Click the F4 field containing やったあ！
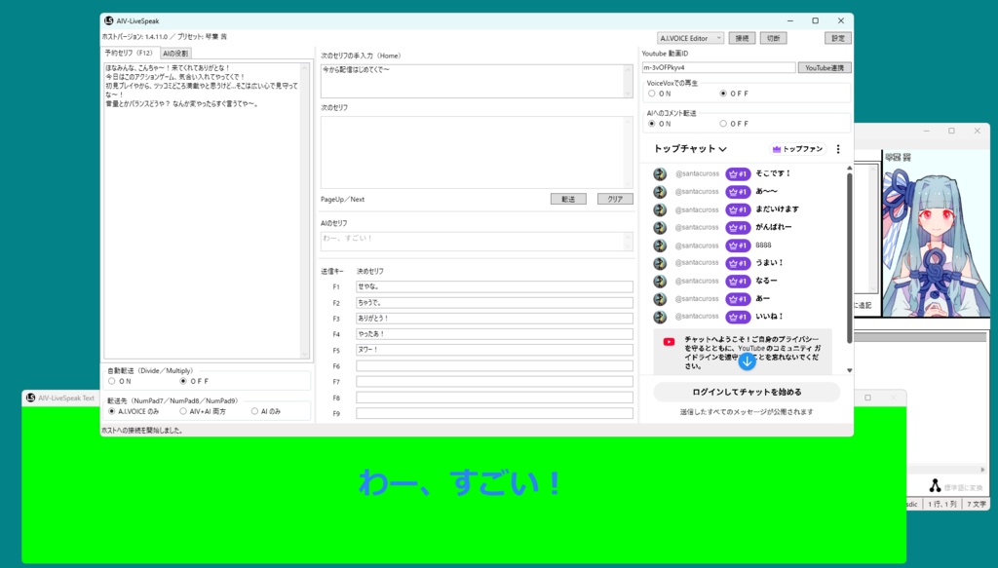Image resolution: width=998 pixels, height=568 pixels. tap(494, 334)
